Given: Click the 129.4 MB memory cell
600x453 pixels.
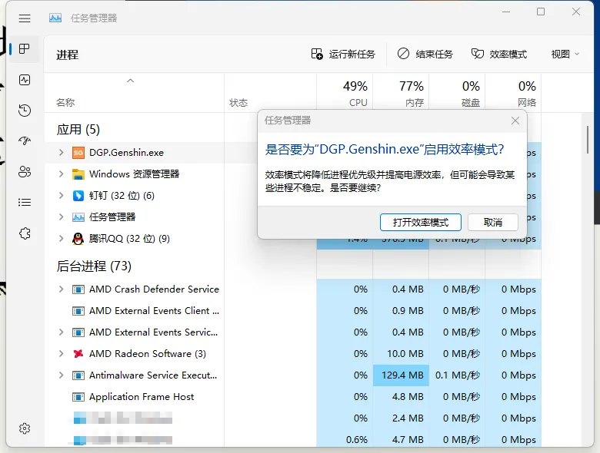Looking at the screenshot, I should coord(401,375).
